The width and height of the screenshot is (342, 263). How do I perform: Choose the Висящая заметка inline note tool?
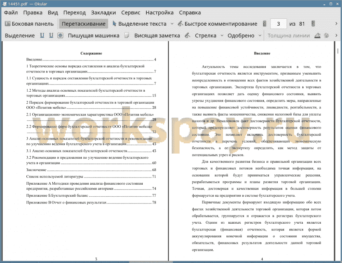[x=157, y=36]
